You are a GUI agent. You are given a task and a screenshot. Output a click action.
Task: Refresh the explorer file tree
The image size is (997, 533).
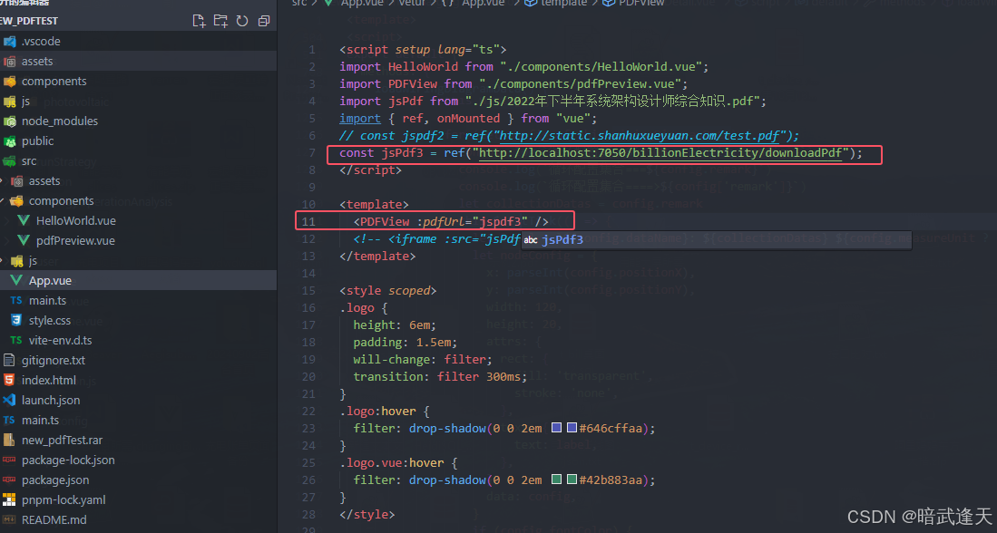point(242,21)
